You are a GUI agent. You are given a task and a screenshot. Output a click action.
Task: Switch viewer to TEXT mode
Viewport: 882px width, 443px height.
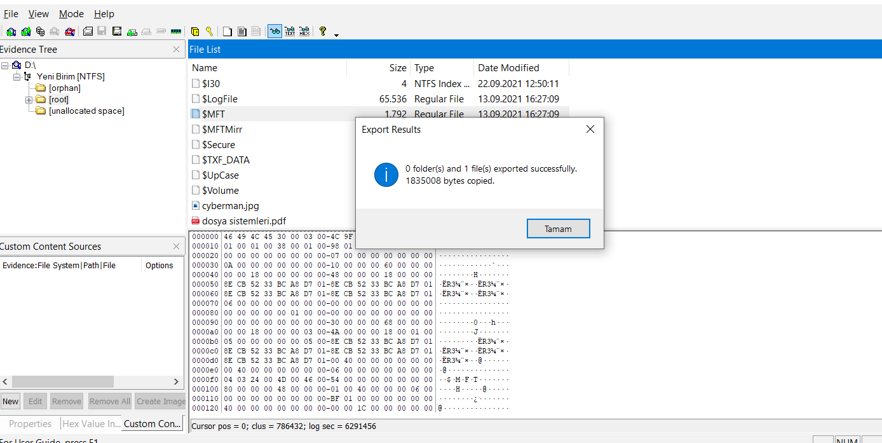point(290,31)
